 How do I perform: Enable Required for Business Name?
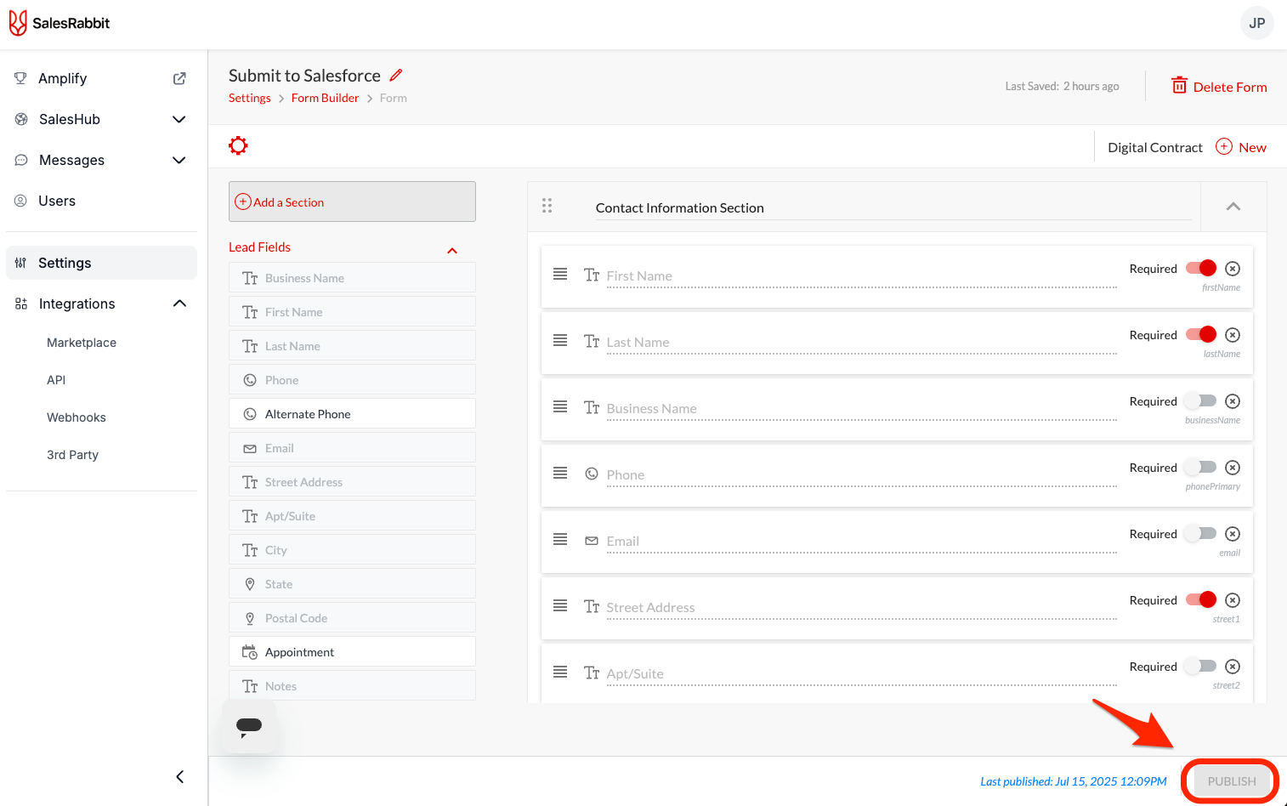click(1201, 400)
